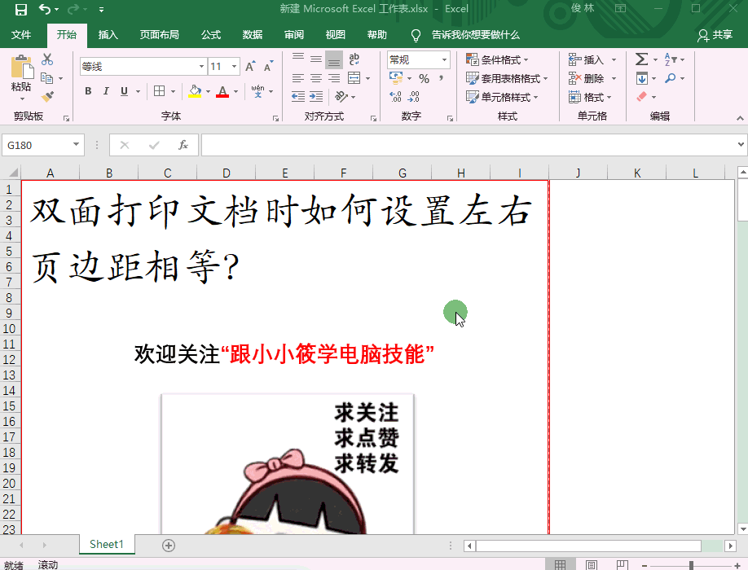Toggle italic formatting

107,91
